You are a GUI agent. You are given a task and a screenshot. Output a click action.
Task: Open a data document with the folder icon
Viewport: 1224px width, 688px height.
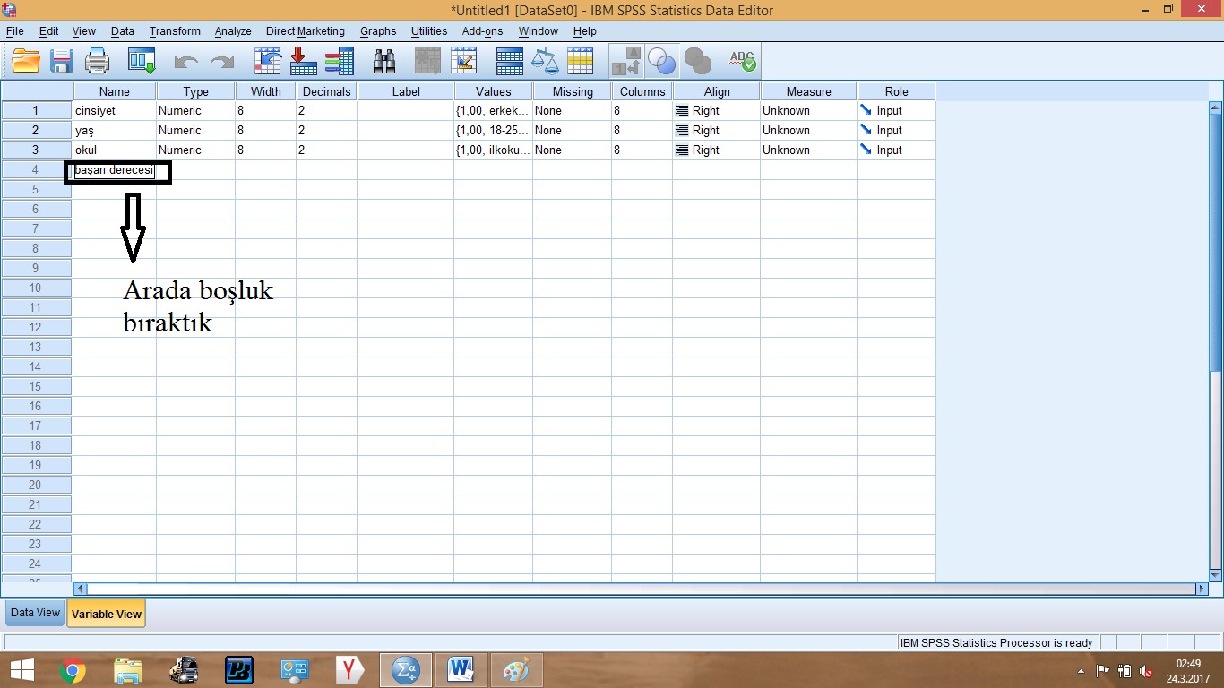(x=27, y=61)
